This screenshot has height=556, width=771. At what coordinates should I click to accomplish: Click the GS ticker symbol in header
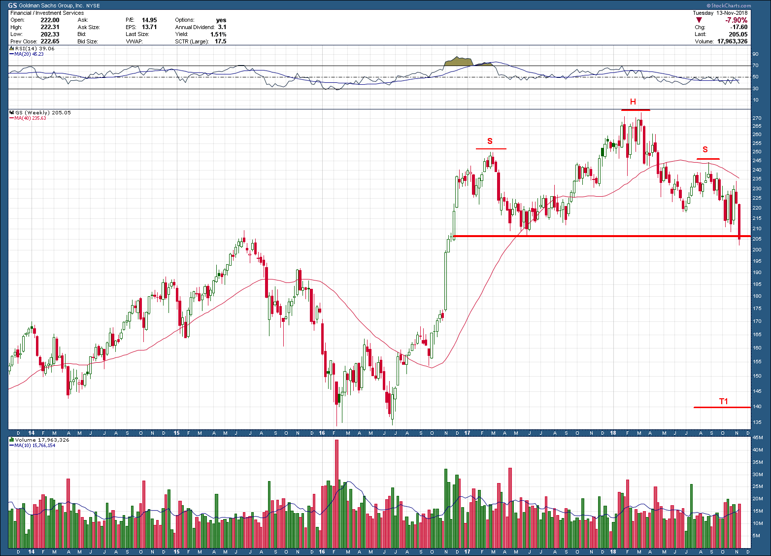pyautogui.click(x=13, y=5)
